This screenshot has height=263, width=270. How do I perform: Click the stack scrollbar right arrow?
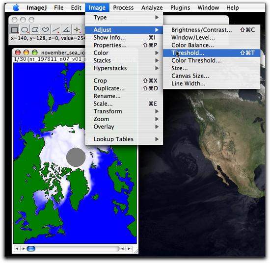click(x=129, y=249)
